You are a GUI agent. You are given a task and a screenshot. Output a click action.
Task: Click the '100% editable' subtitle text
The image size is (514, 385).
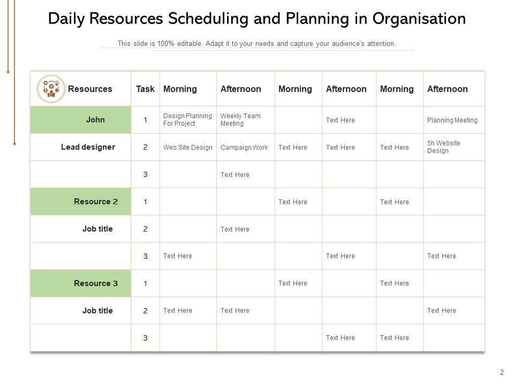pos(256,44)
